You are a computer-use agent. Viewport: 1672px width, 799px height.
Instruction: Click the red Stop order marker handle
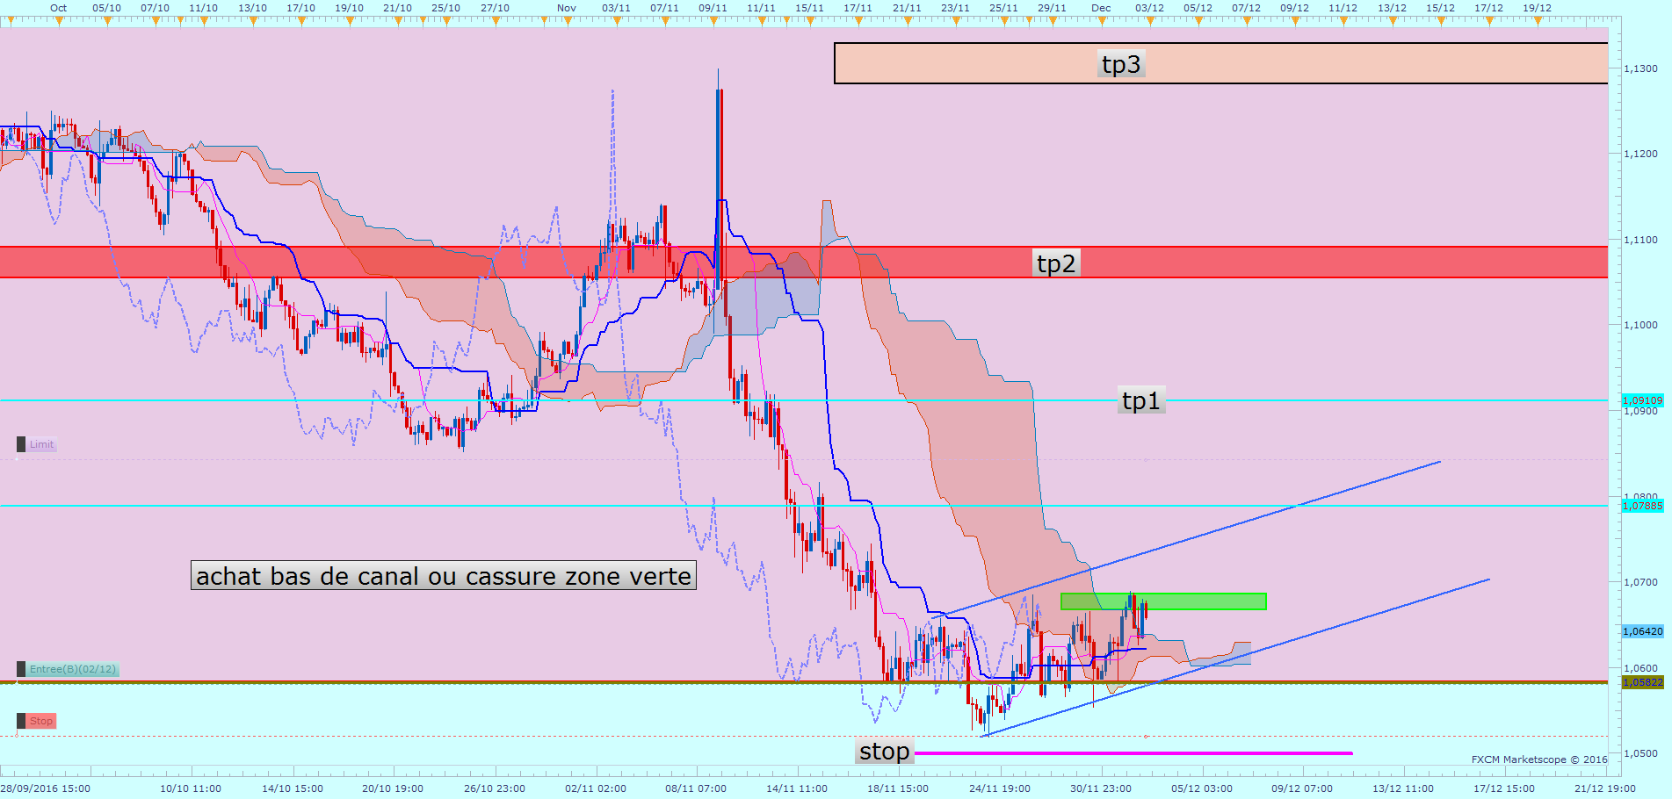tap(21, 722)
